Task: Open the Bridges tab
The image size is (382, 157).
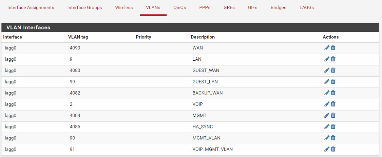Action: click(279, 7)
